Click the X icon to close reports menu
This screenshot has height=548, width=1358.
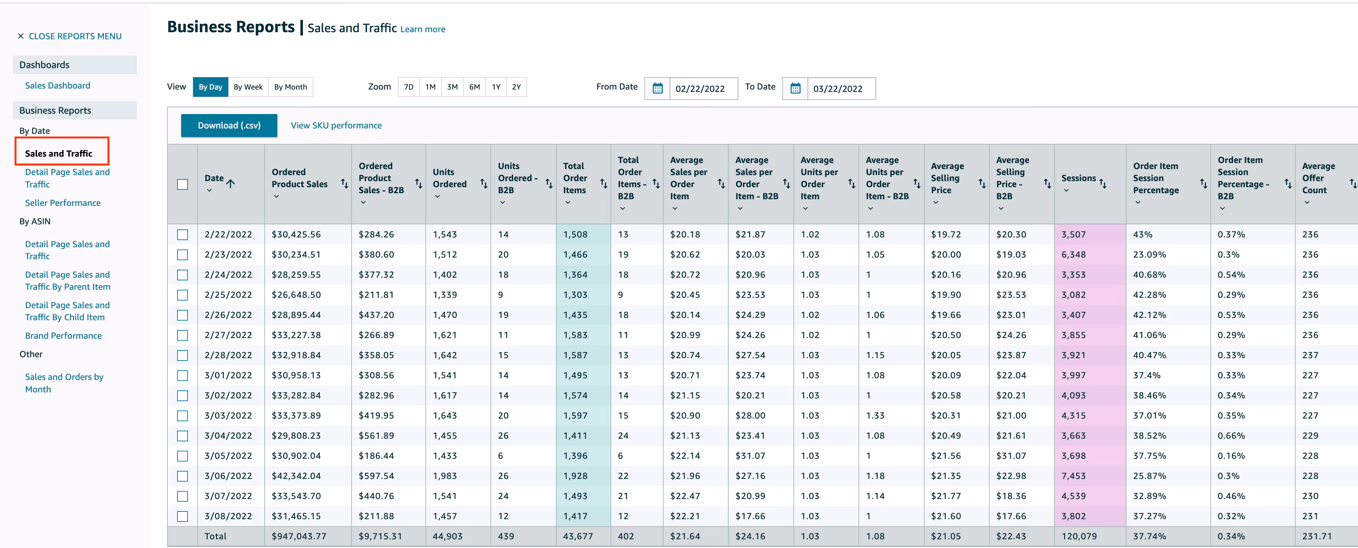click(x=20, y=36)
